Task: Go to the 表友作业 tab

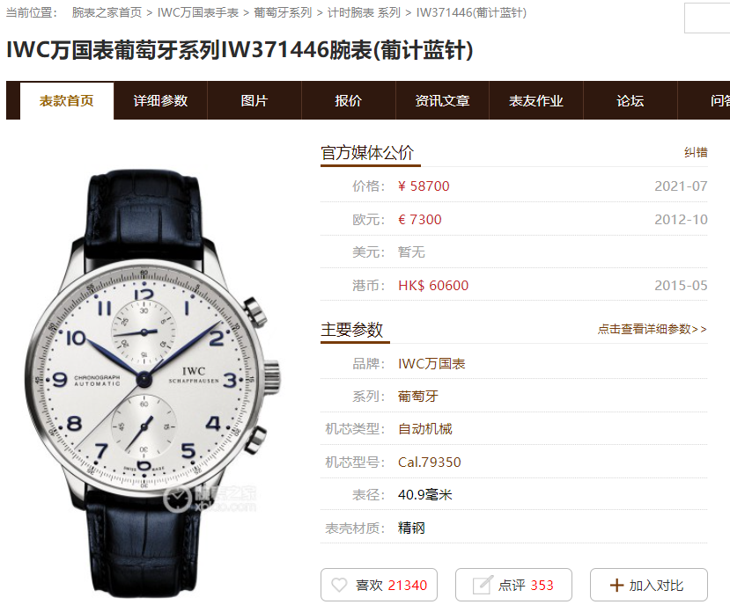Action: [536, 100]
